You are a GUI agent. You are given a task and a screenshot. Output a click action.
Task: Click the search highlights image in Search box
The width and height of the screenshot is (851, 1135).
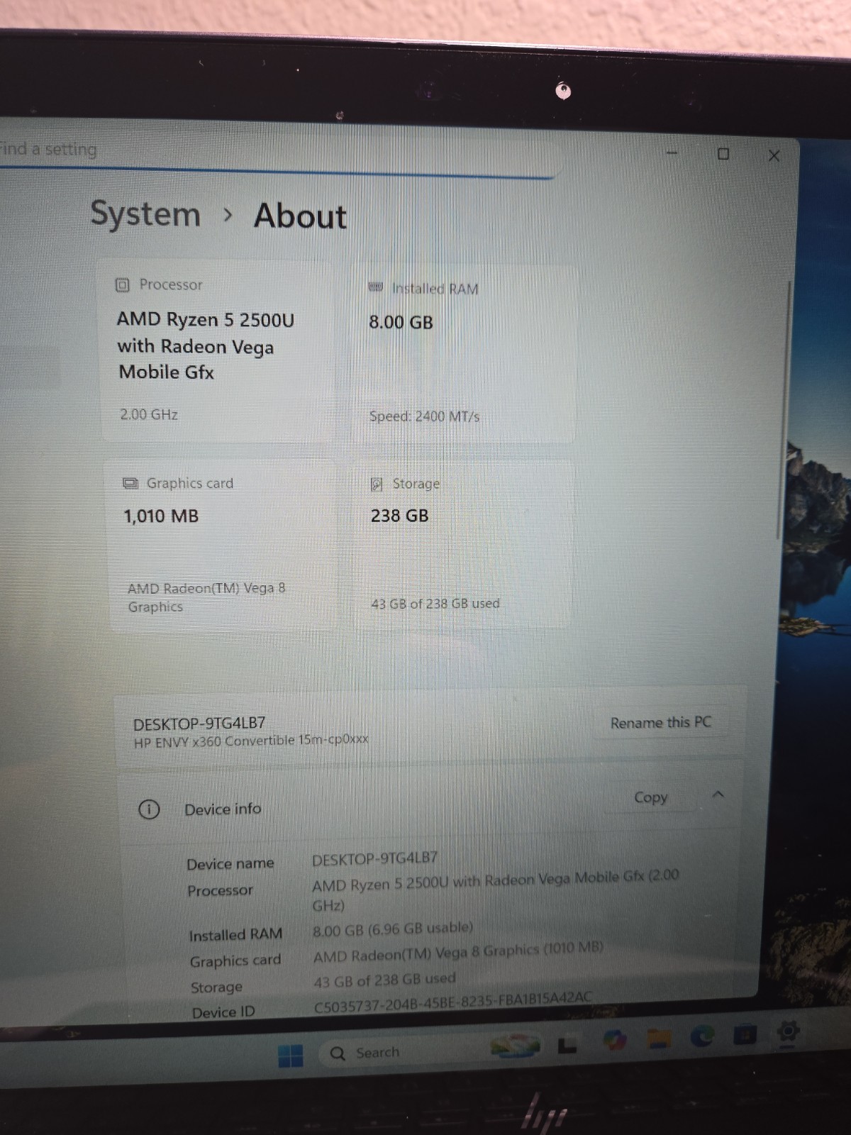[x=516, y=1045]
